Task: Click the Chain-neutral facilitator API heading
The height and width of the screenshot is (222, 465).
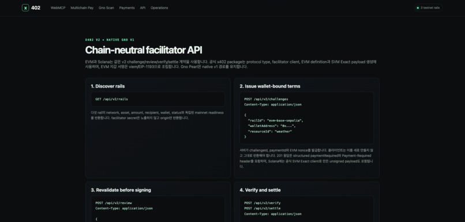Action: tap(144, 50)
